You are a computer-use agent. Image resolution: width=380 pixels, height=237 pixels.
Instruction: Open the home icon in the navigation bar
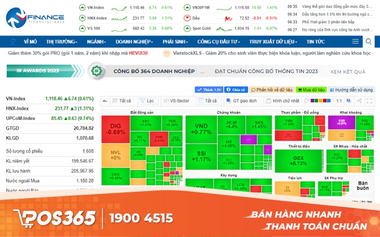click(13, 42)
